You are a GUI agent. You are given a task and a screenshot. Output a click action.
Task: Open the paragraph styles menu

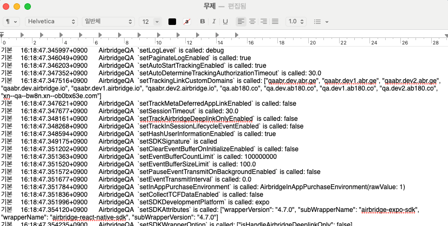click(11, 22)
